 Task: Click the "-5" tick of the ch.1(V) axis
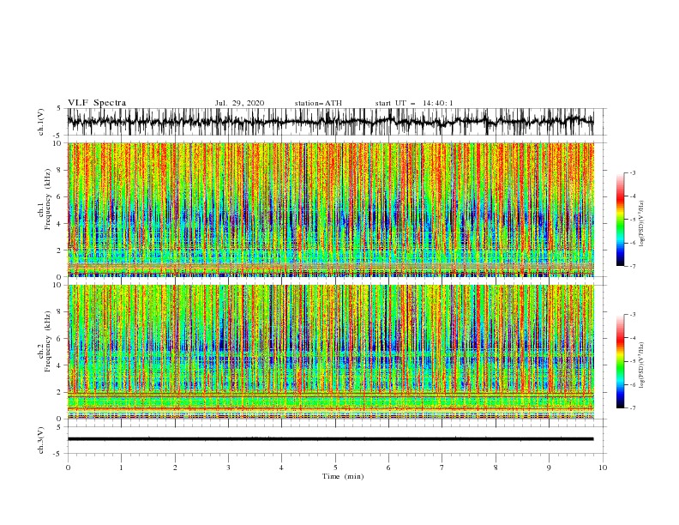(x=58, y=136)
